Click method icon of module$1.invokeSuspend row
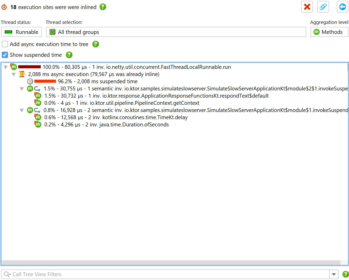The width and height of the screenshot is (349, 280). point(30,110)
